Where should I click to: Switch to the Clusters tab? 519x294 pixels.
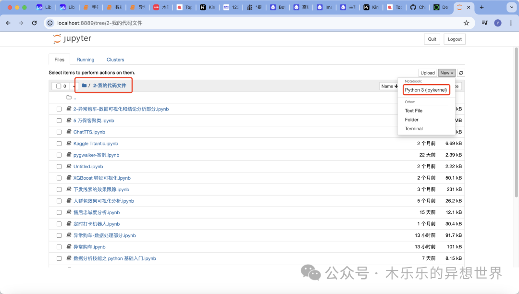(x=115, y=60)
